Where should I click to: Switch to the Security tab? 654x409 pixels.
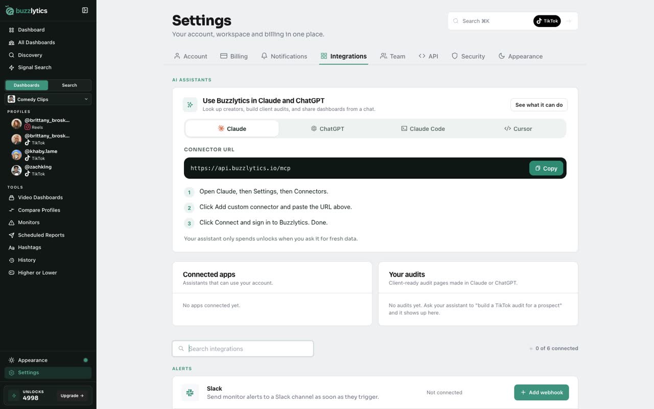click(468, 56)
